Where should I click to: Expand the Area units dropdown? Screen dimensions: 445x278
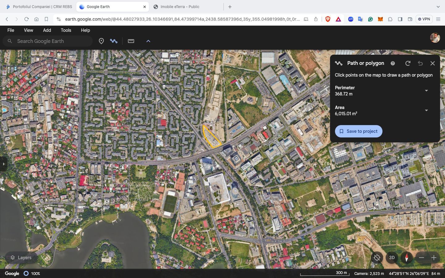tap(426, 111)
